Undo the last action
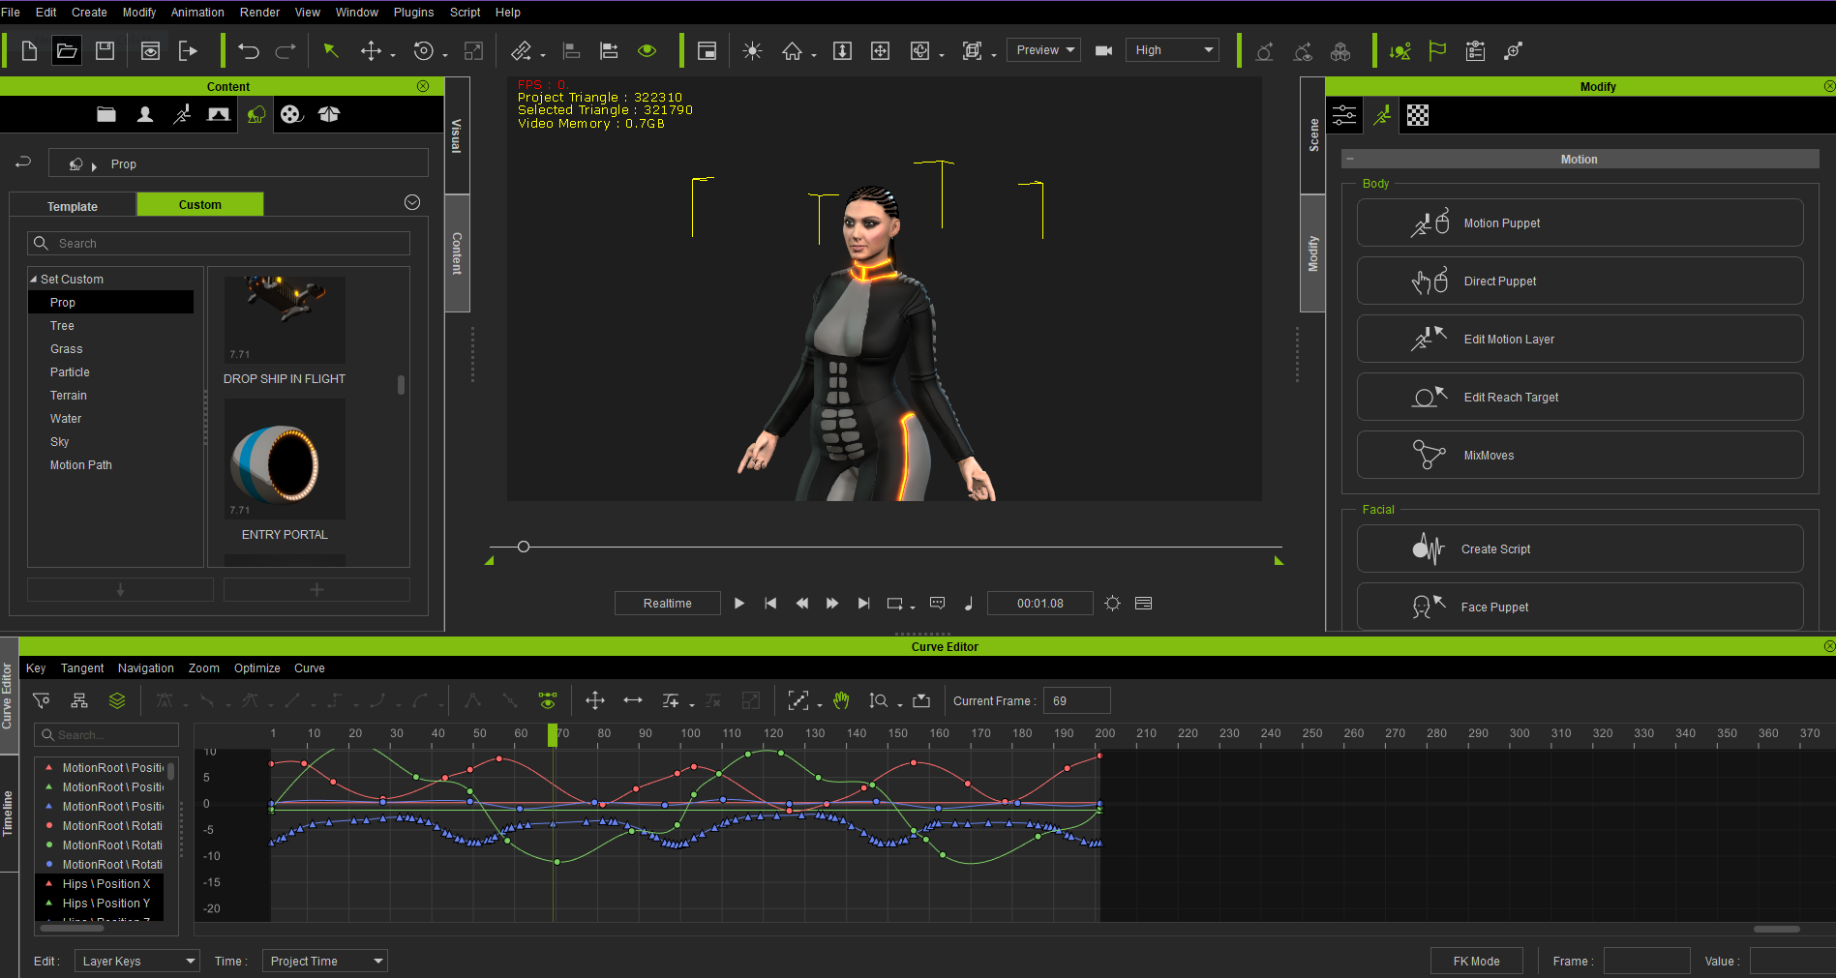The image size is (1836, 978). click(249, 51)
